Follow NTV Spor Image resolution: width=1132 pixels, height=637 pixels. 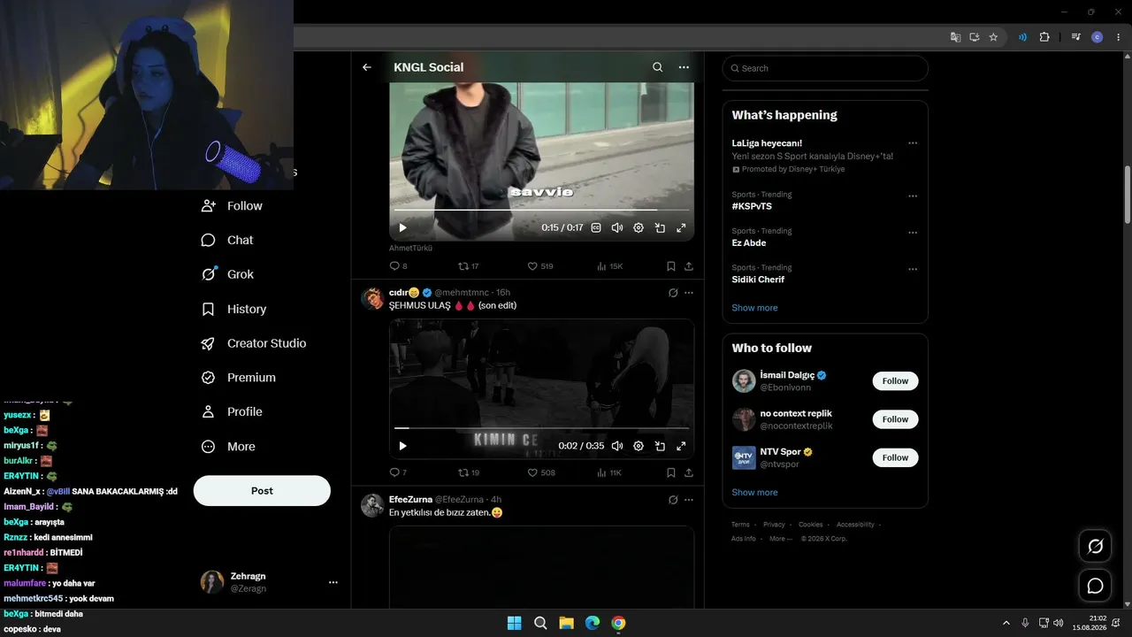tap(895, 457)
